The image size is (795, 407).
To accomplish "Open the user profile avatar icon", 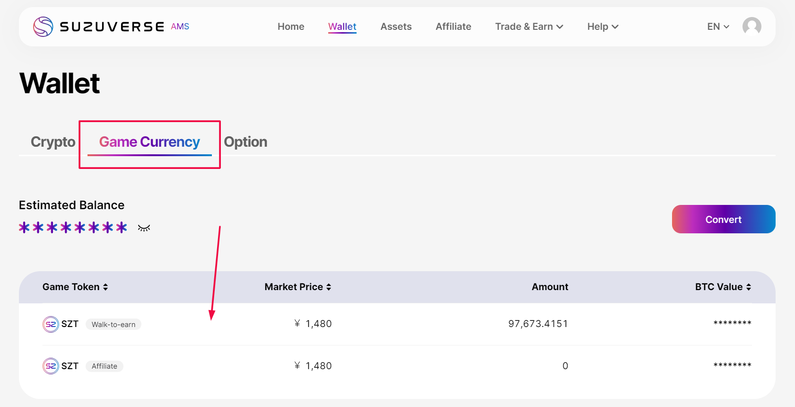I will [x=751, y=27].
